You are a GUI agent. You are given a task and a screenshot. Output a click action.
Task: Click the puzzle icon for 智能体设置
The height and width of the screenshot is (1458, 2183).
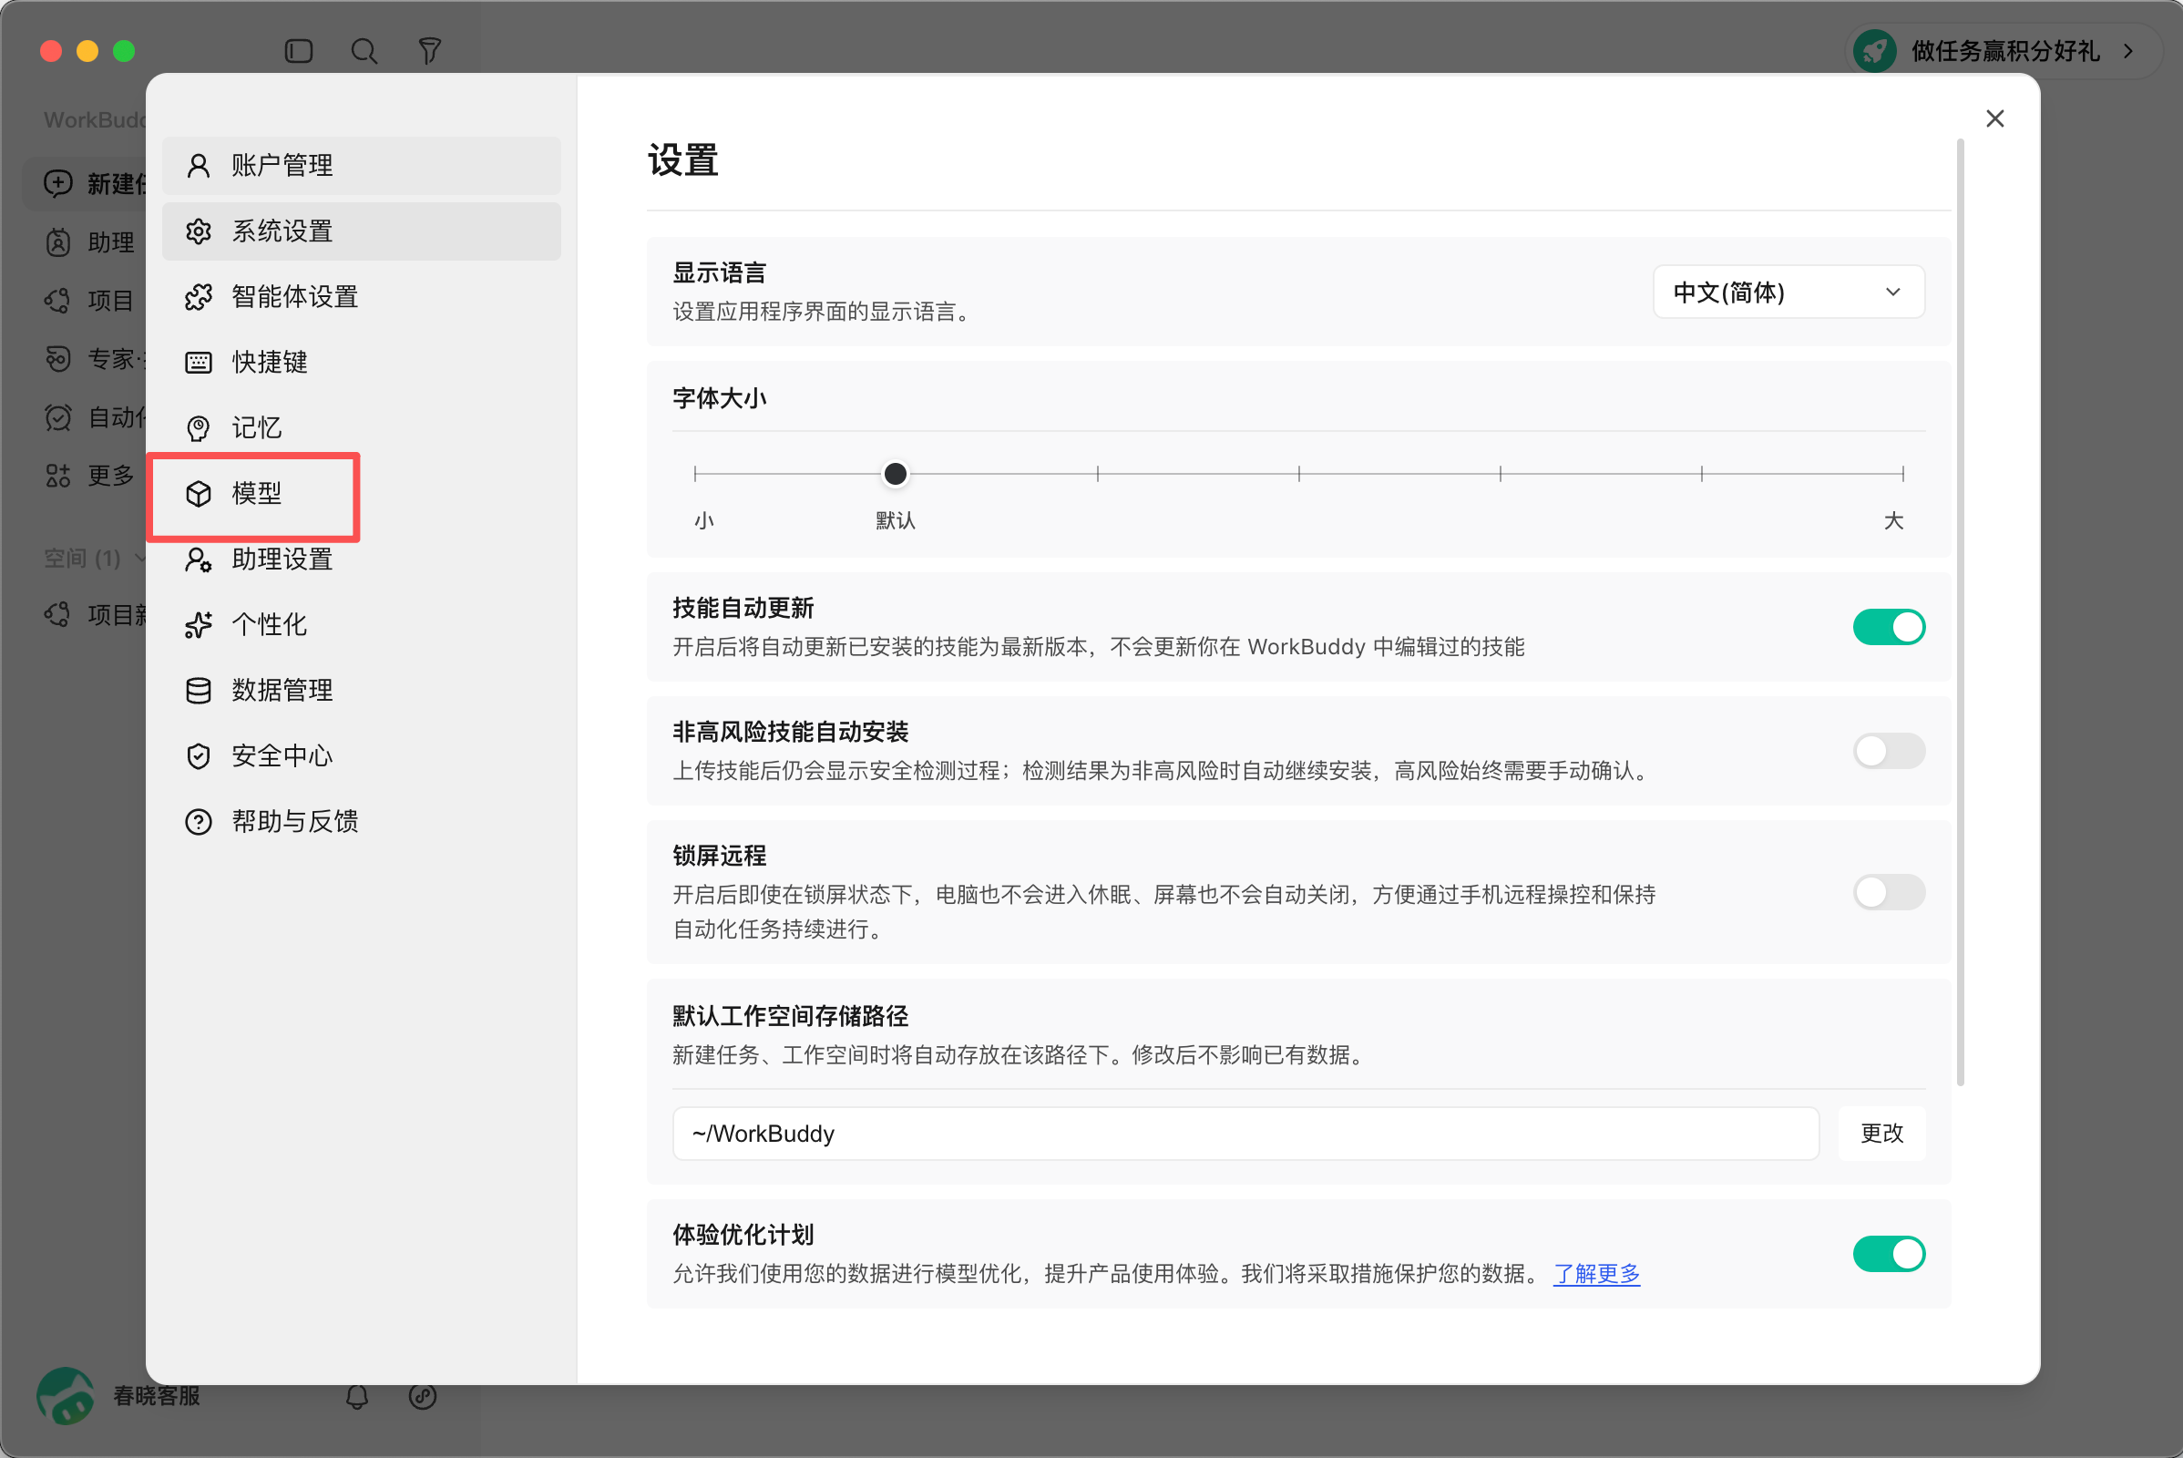[x=198, y=297]
